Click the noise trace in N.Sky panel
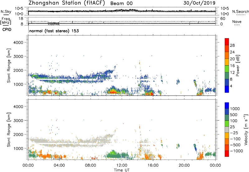 (x=122, y=11)
